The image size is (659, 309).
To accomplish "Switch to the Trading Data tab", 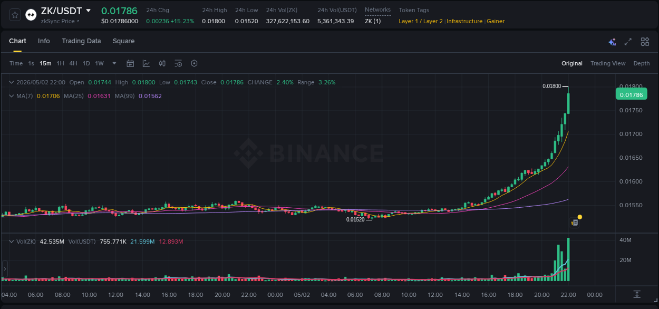I will pos(81,41).
